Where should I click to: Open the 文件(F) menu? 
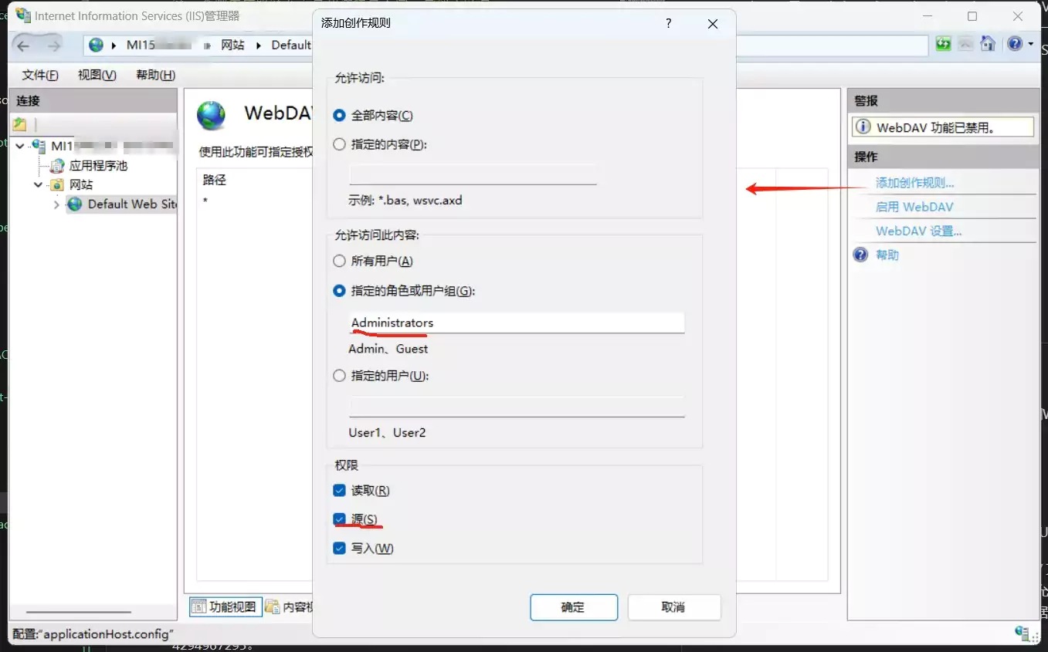click(40, 75)
